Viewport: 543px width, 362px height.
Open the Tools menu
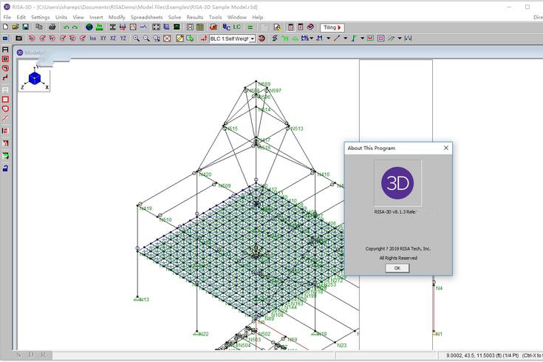coord(215,17)
